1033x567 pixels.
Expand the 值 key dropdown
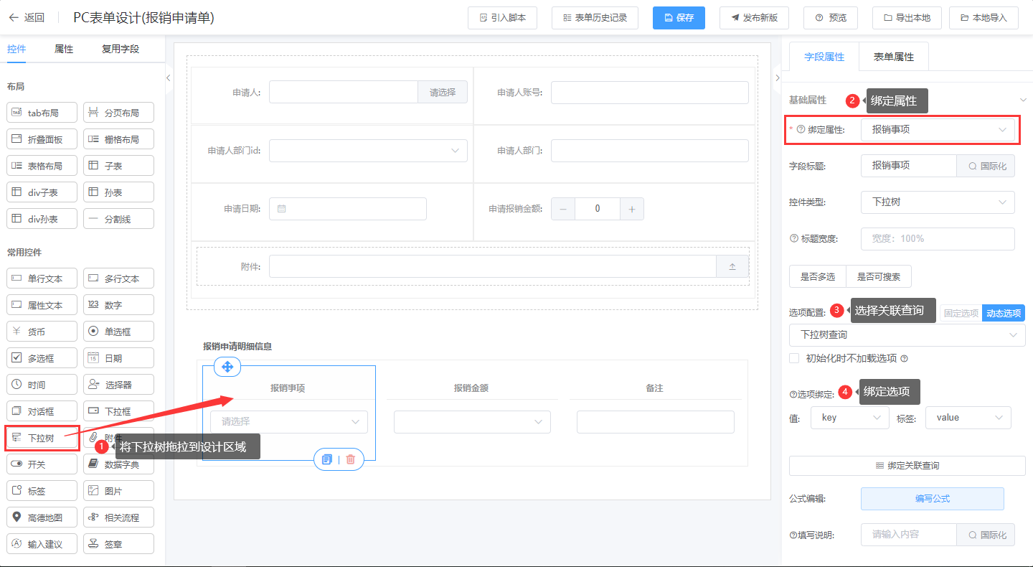click(x=849, y=418)
